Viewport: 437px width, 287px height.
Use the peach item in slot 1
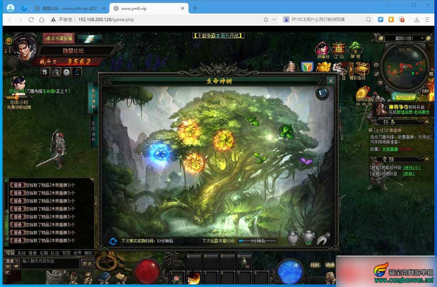pyautogui.click(x=177, y=278)
